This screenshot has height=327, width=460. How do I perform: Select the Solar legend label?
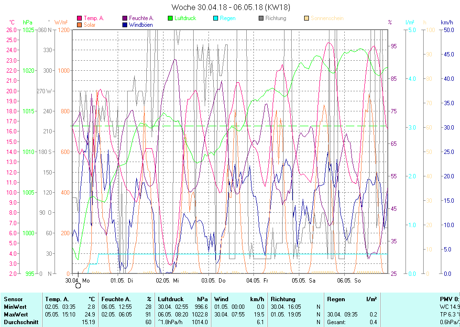pos(89,25)
